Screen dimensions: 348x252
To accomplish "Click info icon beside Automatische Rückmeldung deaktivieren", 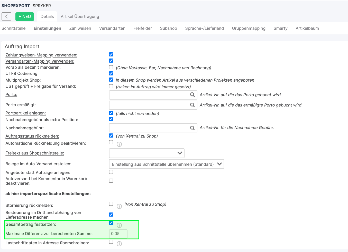I will [119, 144].
